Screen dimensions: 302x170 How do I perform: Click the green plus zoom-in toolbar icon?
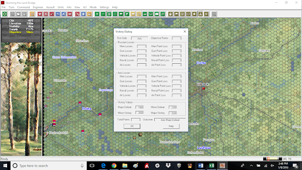pyautogui.click(x=97, y=14)
